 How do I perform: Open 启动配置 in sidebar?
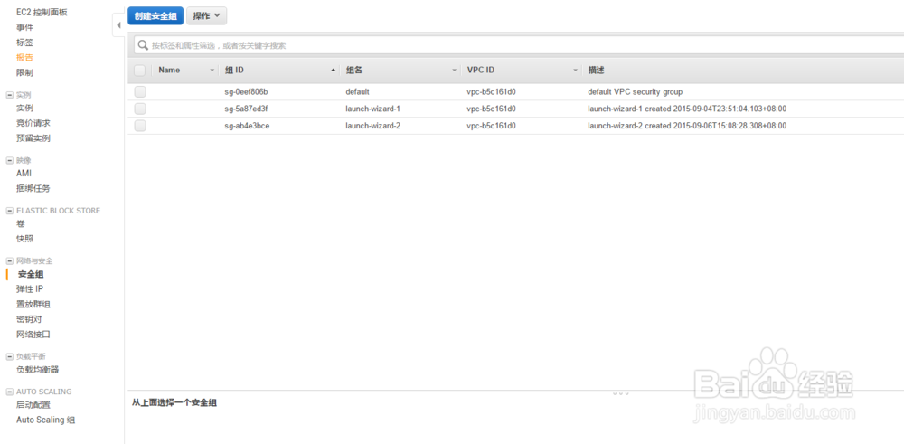pyautogui.click(x=33, y=405)
